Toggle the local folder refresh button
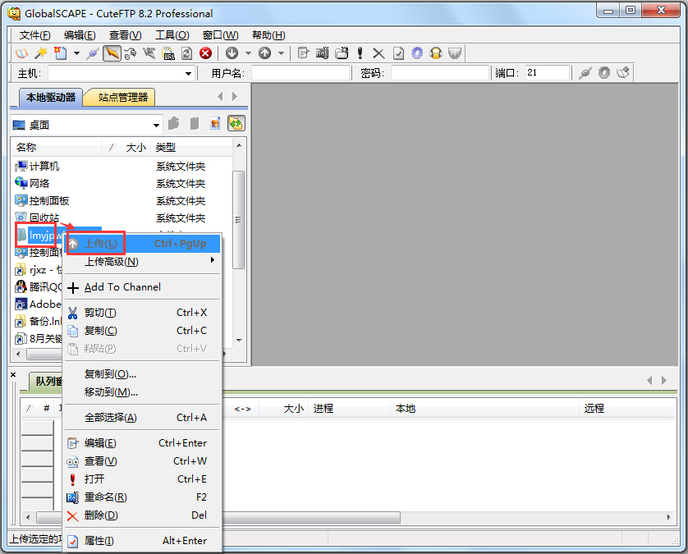Image resolution: width=688 pixels, height=554 pixels. (x=236, y=124)
